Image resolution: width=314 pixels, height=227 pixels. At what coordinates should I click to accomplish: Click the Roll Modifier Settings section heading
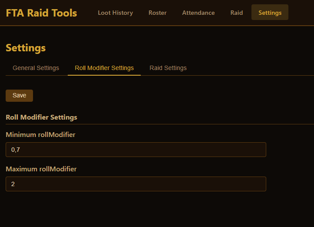(x=41, y=117)
